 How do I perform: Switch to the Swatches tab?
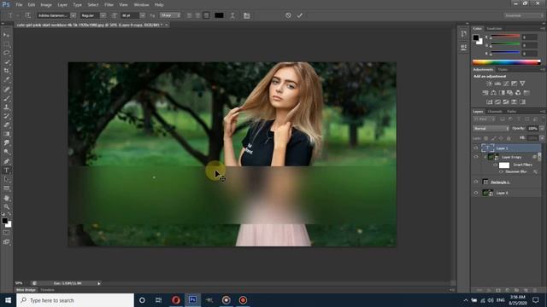tap(494, 28)
